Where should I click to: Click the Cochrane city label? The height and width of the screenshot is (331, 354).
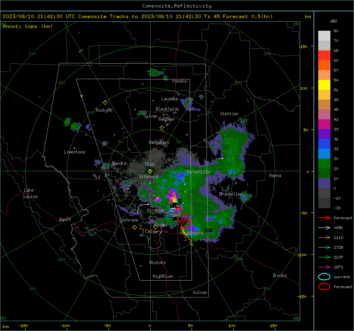[x=129, y=220]
